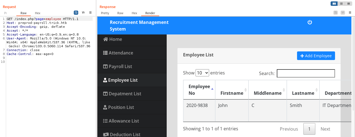
Task: Switch to Response Raw tab
Action: click(120, 13)
